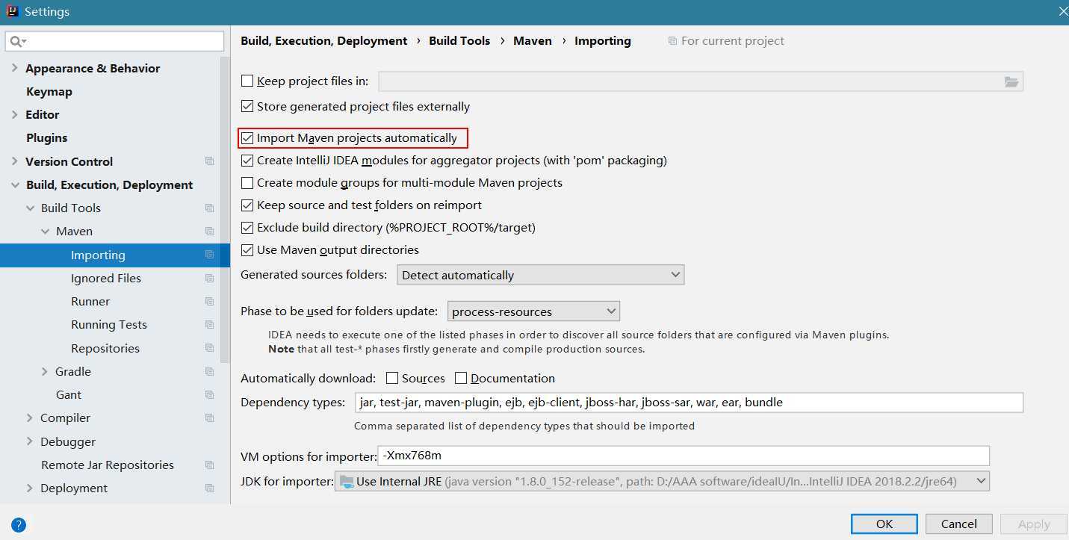
Task: Open Running Tests settings page
Action: point(111,325)
